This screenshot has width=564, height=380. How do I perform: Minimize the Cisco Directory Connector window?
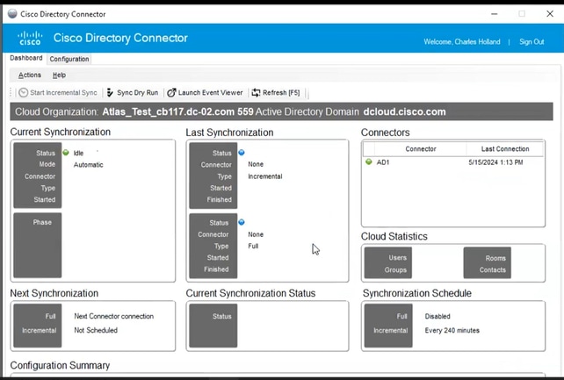tap(495, 14)
